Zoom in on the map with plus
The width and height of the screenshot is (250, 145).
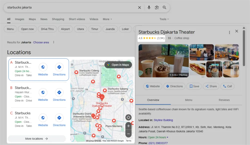tap(128, 126)
